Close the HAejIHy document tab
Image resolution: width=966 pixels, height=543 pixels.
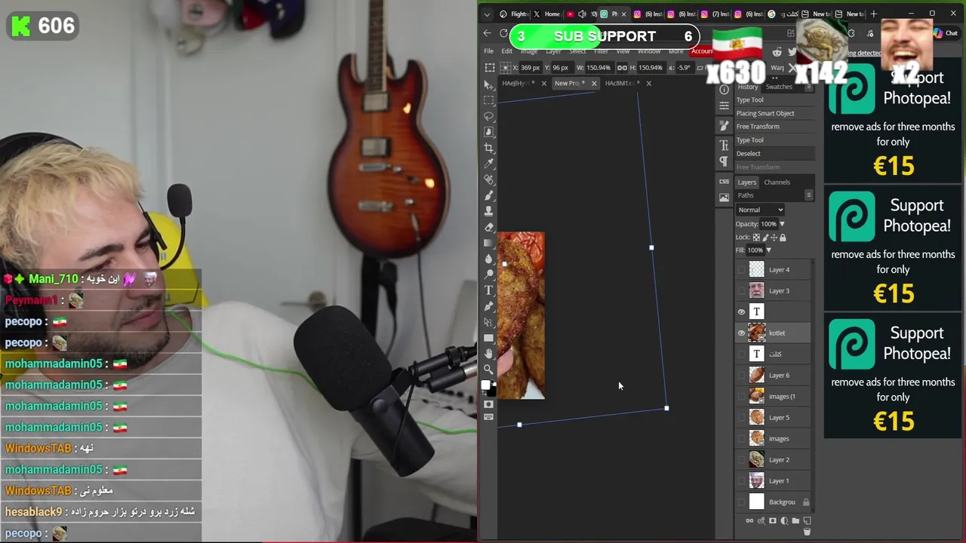(x=543, y=83)
